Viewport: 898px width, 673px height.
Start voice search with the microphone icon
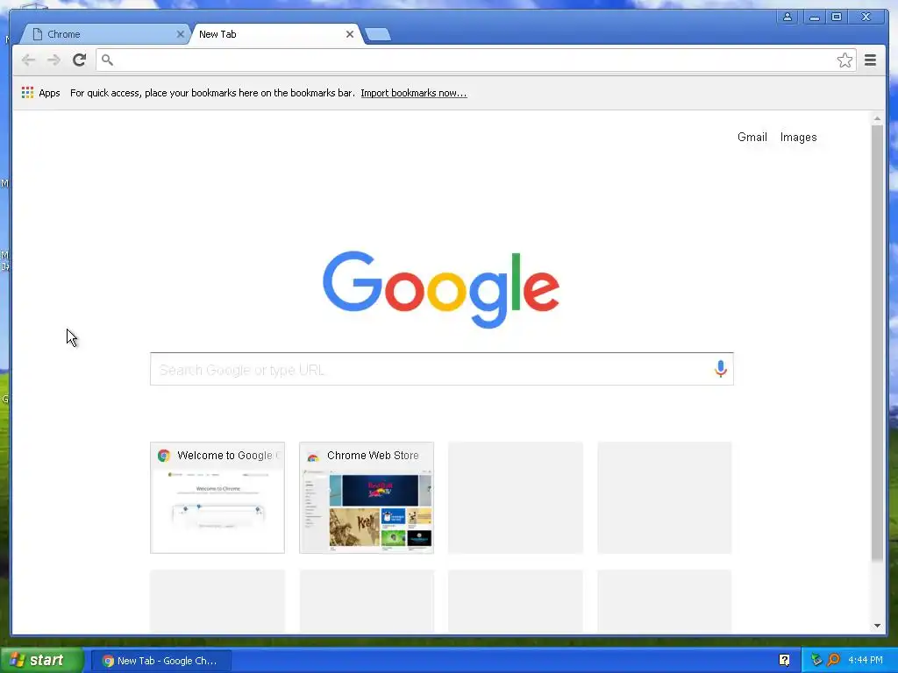pos(721,369)
